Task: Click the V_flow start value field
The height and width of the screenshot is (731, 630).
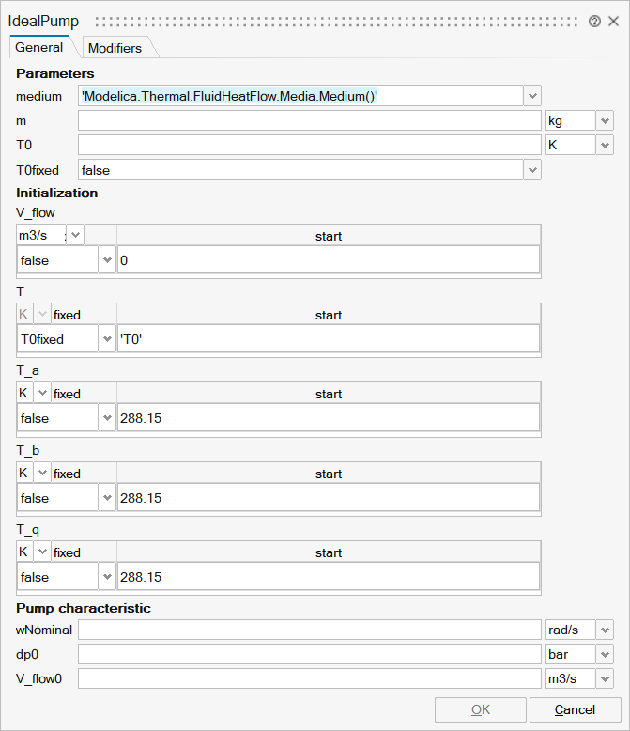Action: (328, 260)
